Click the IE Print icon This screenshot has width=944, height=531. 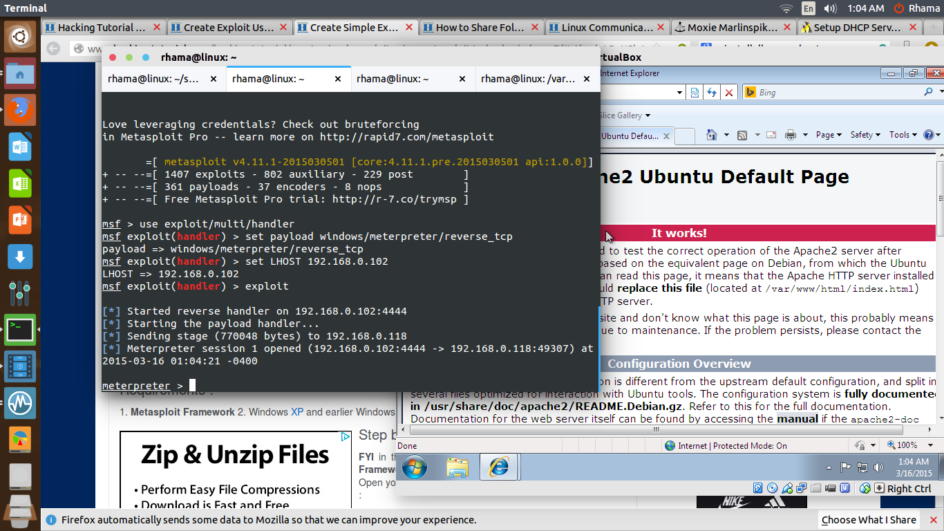point(791,135)
